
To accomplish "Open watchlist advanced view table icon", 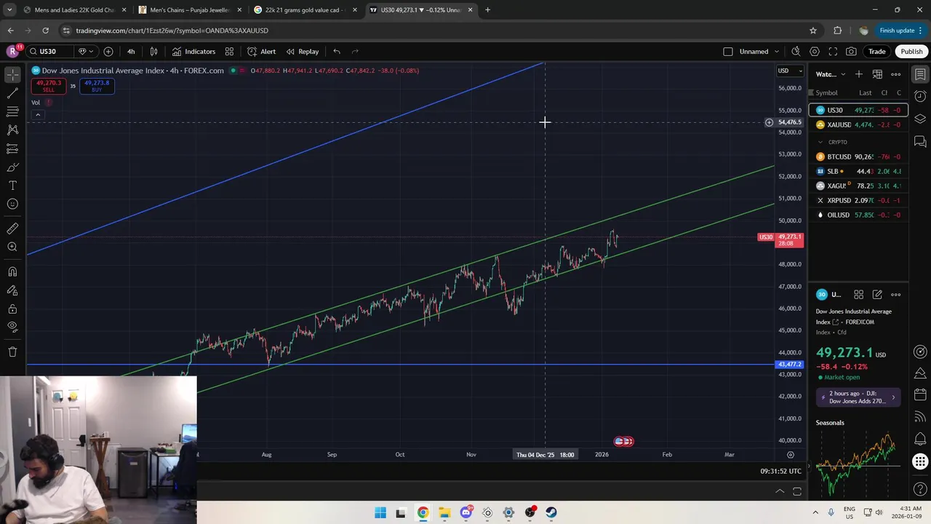I will pos(877,74).
